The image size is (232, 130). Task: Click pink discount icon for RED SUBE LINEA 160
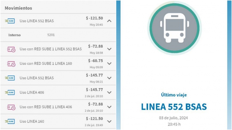tap(11, 64)
